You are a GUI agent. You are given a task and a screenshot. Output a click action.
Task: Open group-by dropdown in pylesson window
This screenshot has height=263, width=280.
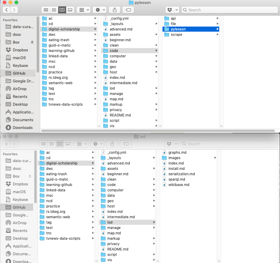83,10
